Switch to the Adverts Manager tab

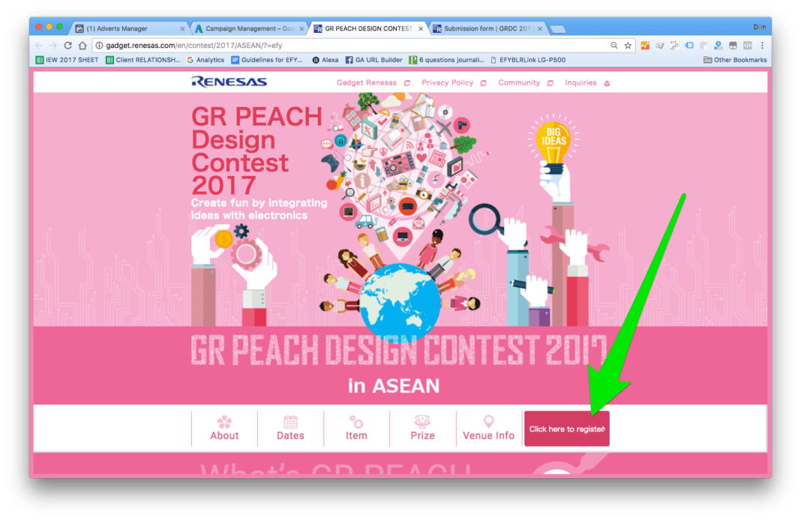click(x=127, y=28)
